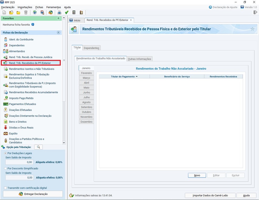The width and height of the screenshot is (259, 200).
Task: Click the magnifier next to Opção pela Tributação
Action: (x=38, y=147)
